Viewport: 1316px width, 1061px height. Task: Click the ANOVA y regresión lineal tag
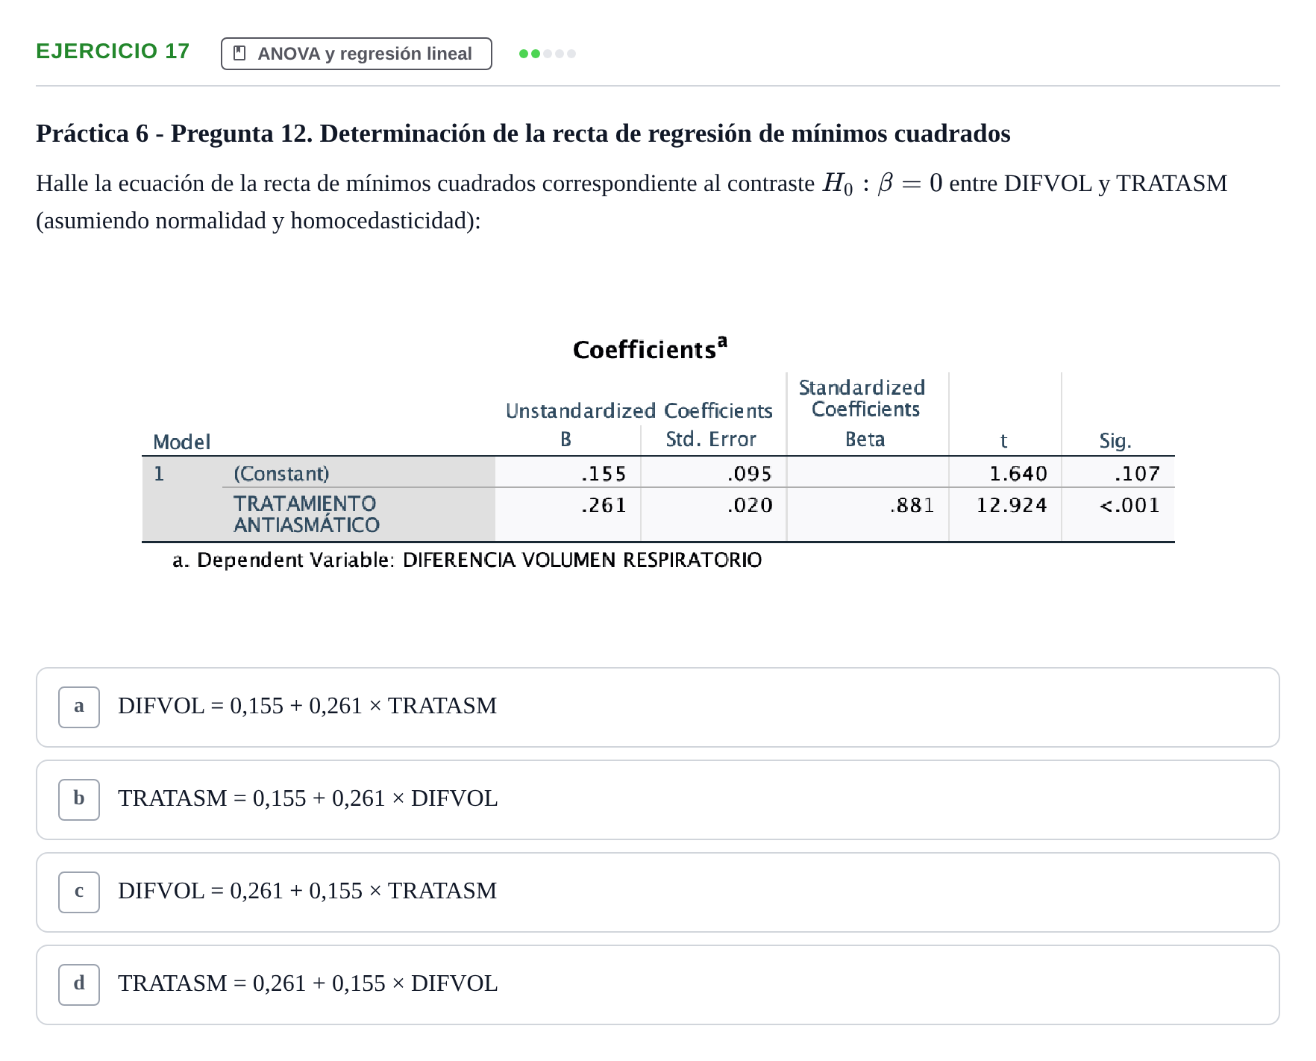click(357, 54)
